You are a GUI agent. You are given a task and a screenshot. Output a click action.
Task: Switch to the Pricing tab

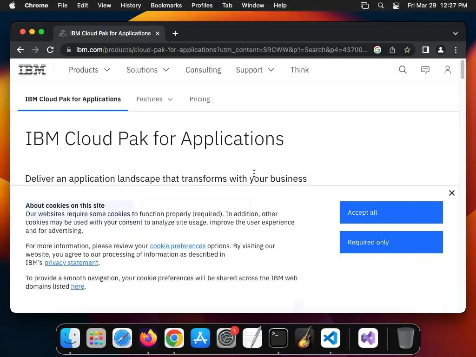click(199, 99)
